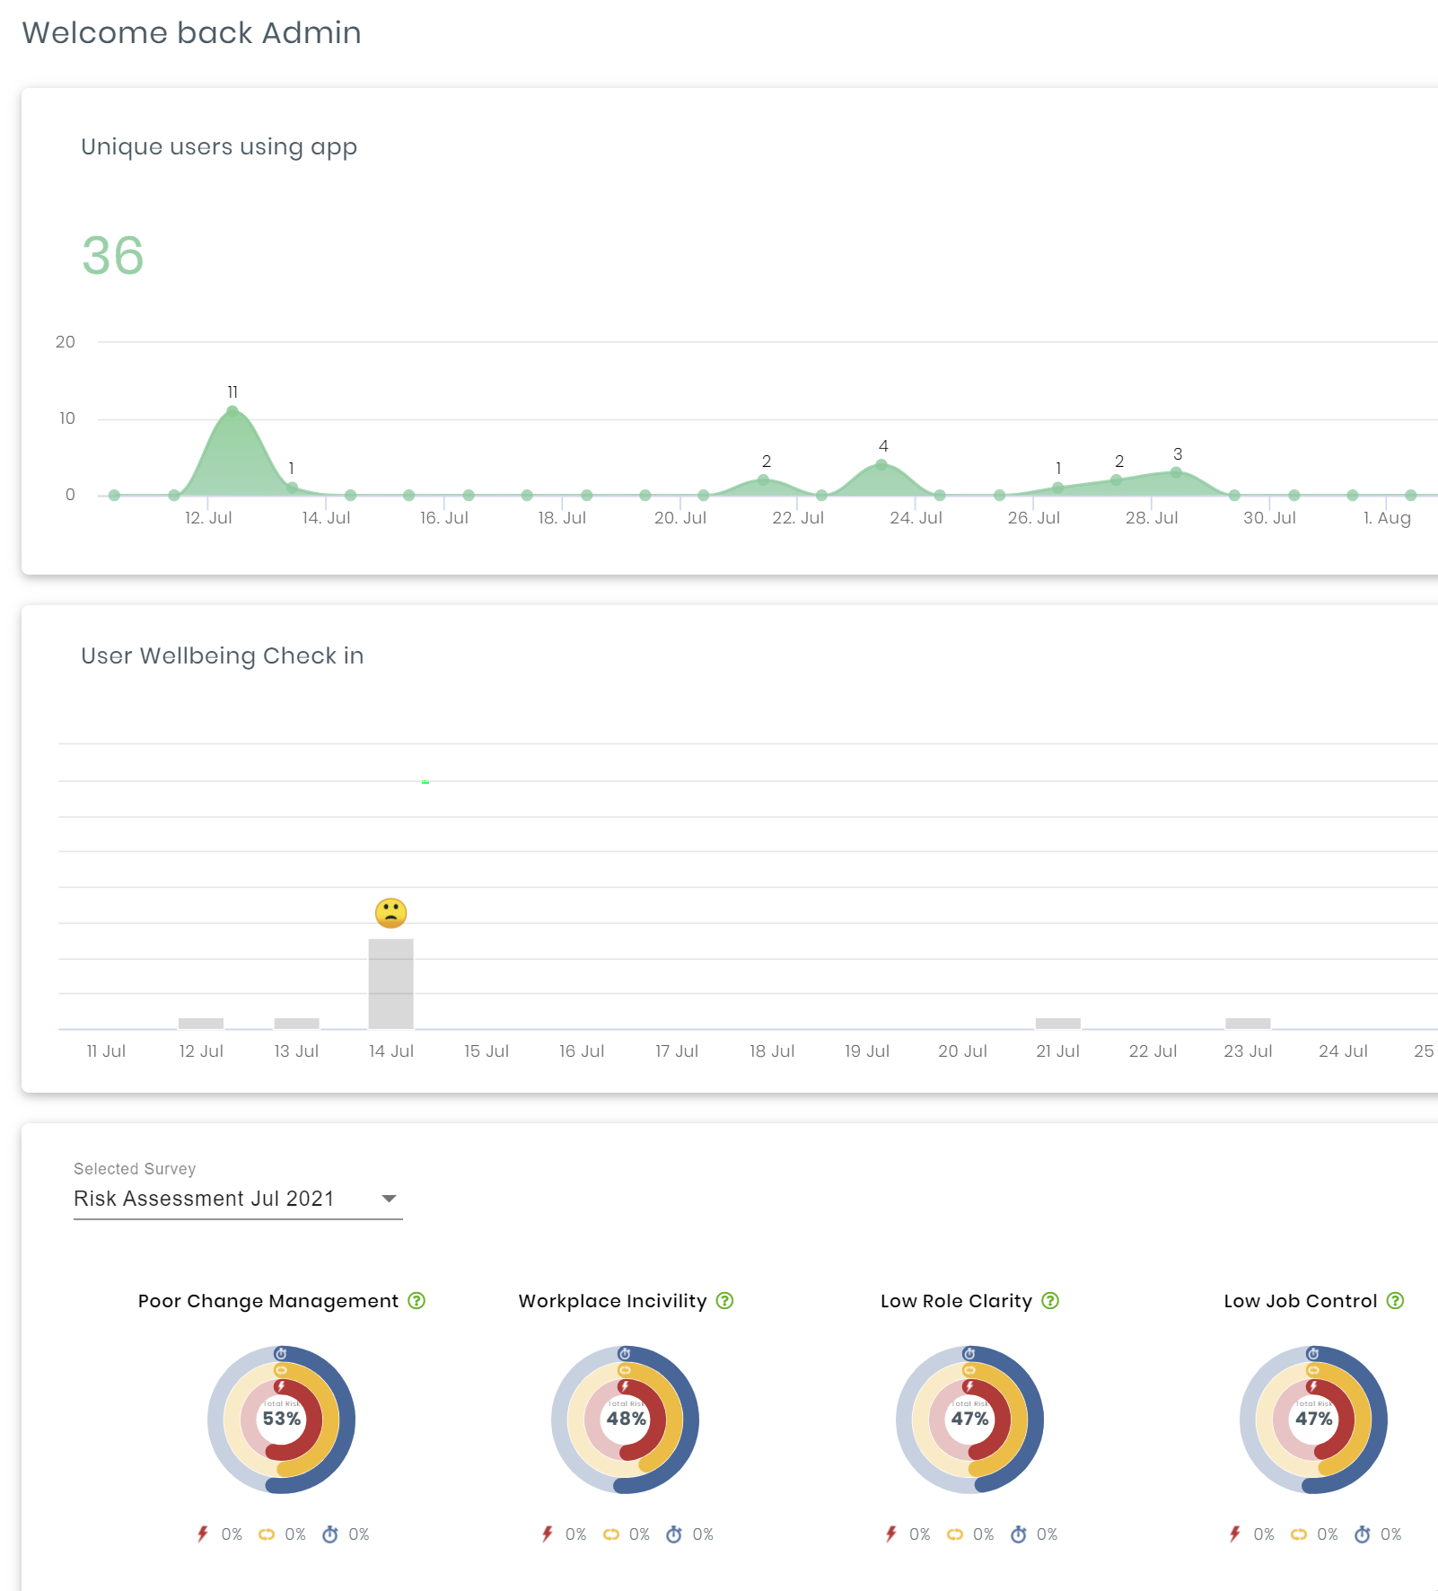This screenshot has width=1438, height=1591.
Task: Click the 23 Jul wellbeing bar
Action: (1248, 1024)
